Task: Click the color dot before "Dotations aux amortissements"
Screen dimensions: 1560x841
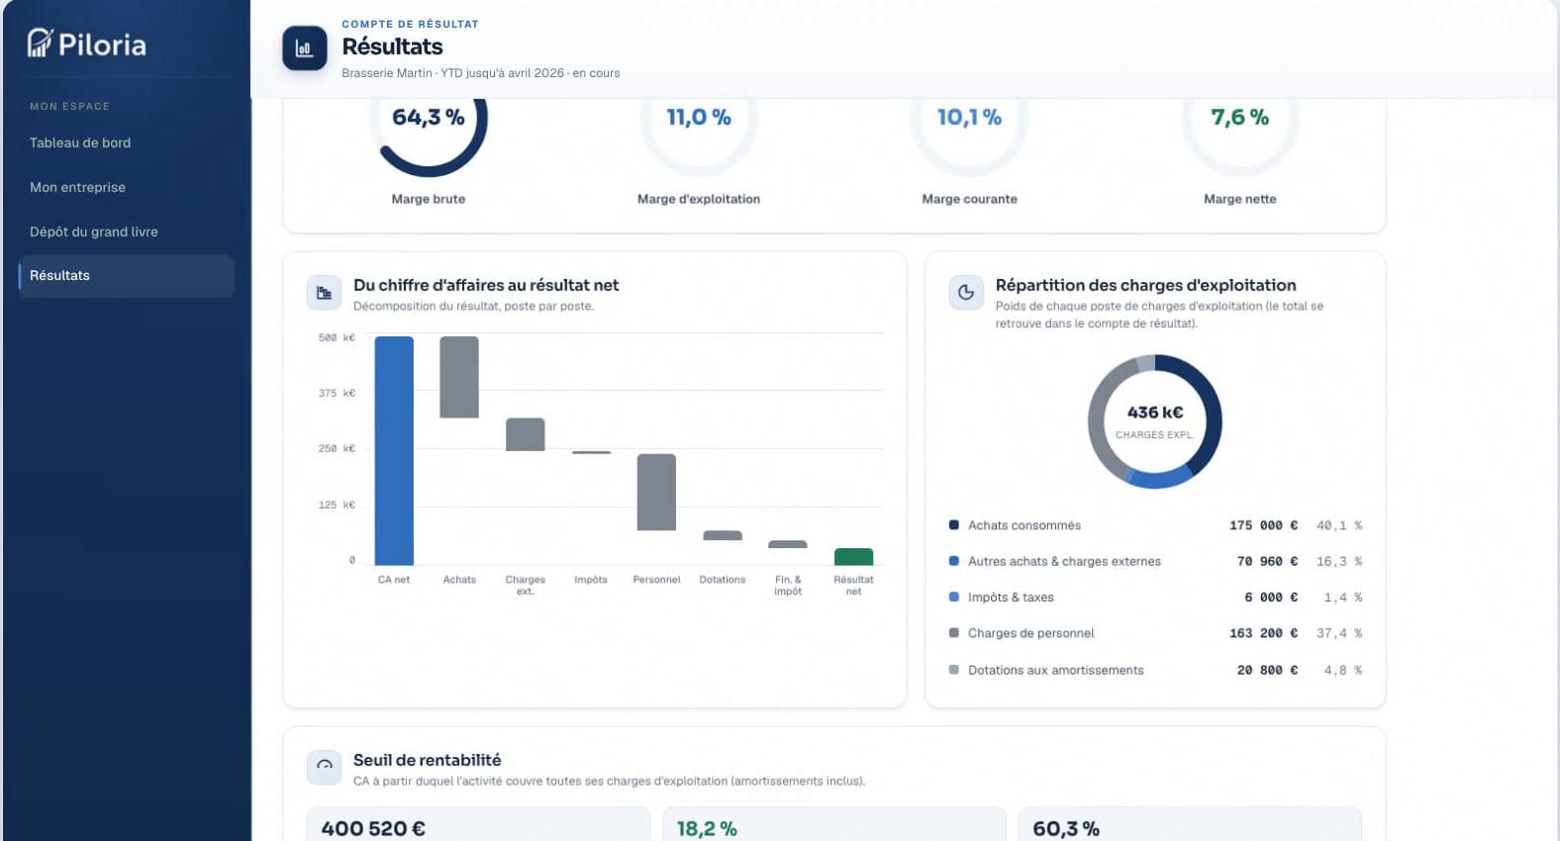Action: [954, 670]
